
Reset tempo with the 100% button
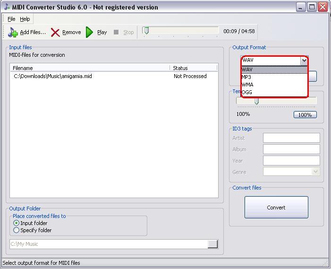[305, 115]
